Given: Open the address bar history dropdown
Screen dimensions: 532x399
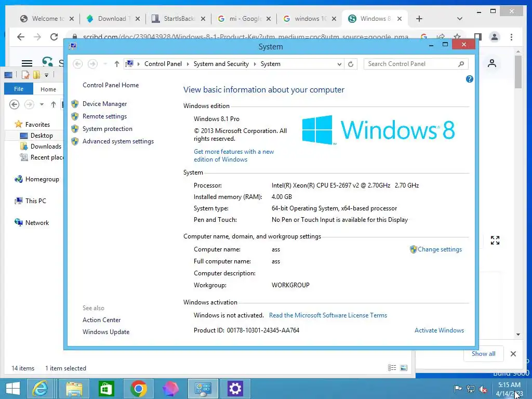Looking at the screenshot, I should click(x=339, y=64).
